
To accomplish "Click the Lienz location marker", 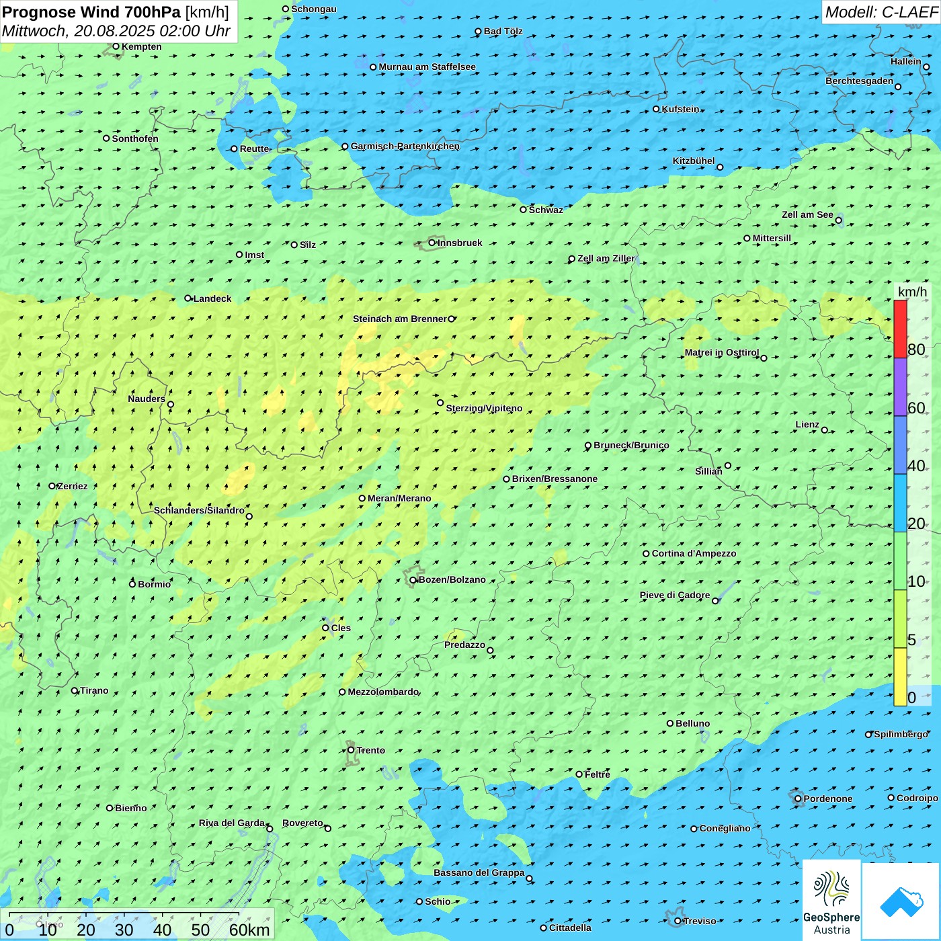I will point(825,430).
